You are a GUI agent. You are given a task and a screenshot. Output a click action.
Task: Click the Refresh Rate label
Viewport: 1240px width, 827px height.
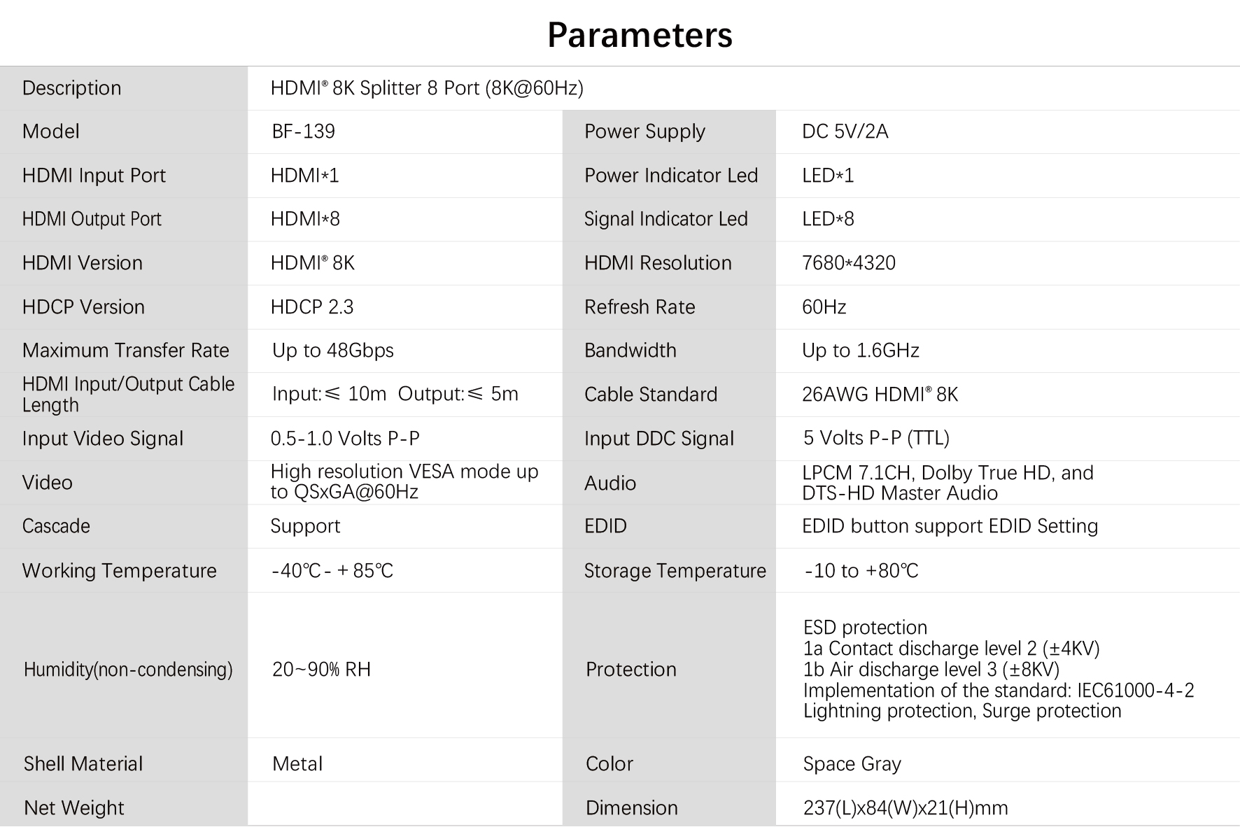point(640,307)
